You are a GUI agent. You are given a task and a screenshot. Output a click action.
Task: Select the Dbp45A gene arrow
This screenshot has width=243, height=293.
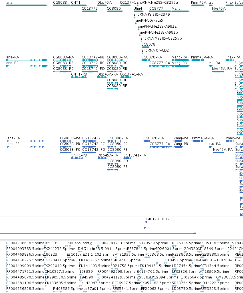102,5
